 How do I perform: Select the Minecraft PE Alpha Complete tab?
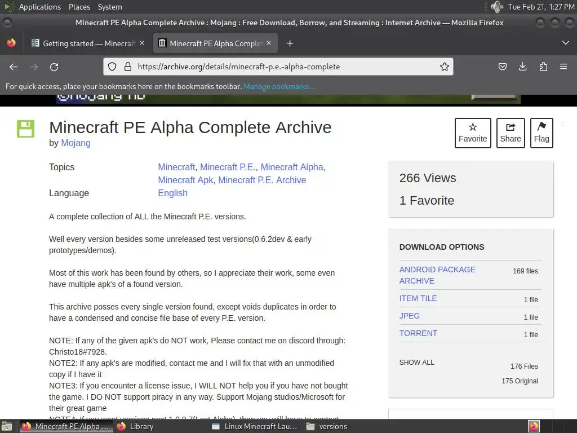click(215, 43)
